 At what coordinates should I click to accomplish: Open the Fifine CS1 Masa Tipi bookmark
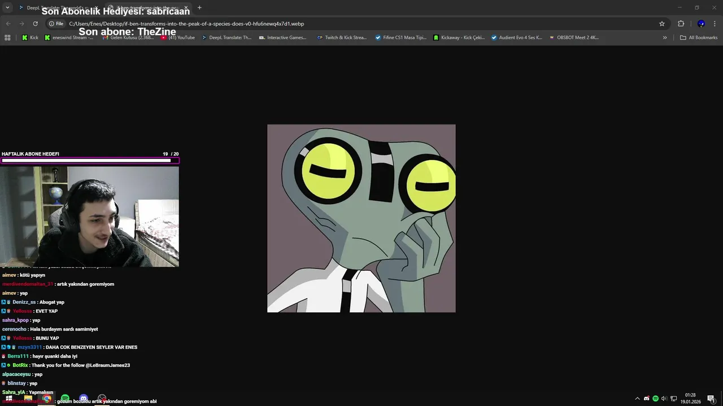[x=401, y=38]
